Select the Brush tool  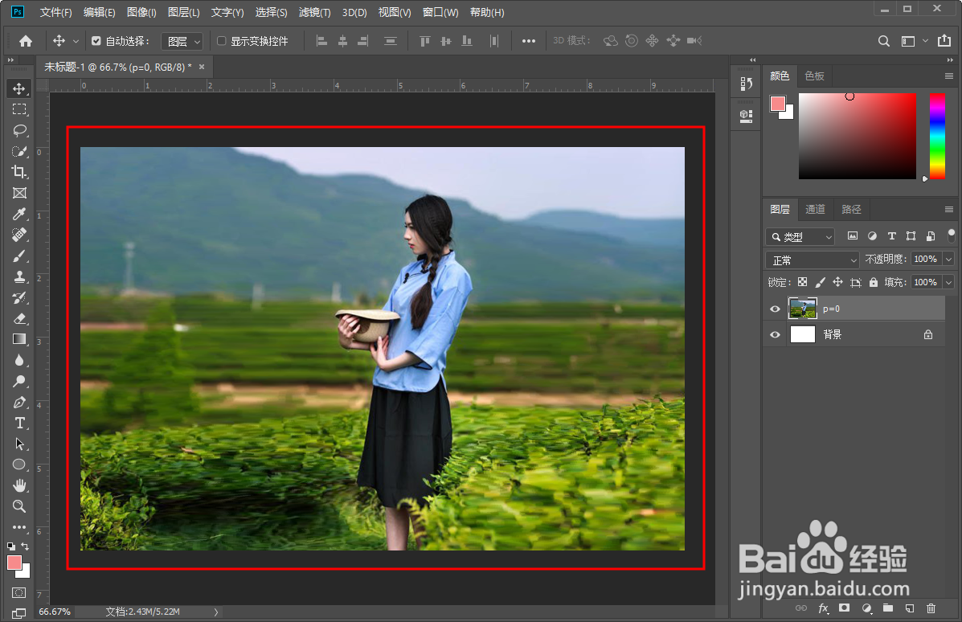coord(18,256)
